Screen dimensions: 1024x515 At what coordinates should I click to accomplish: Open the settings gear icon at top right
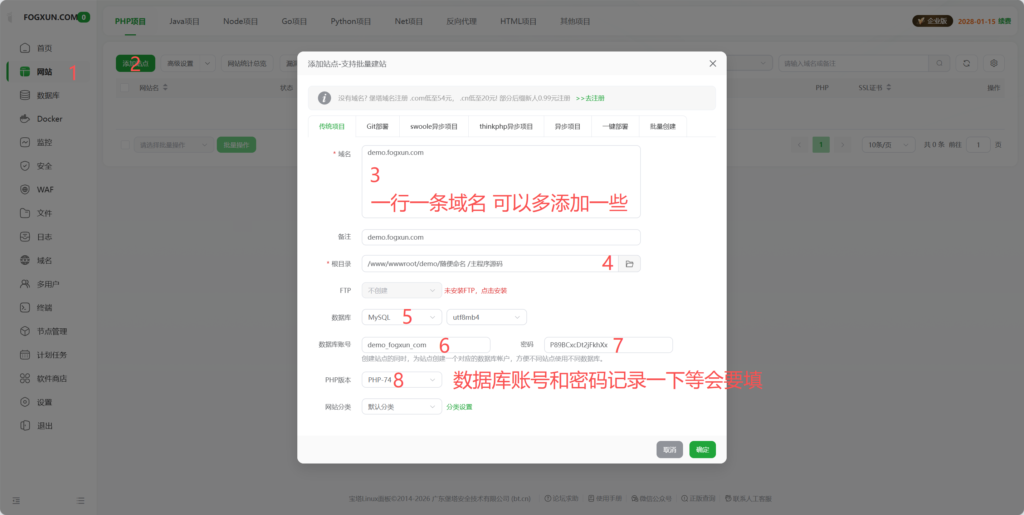pyautogui.click(x=994, y=63)
